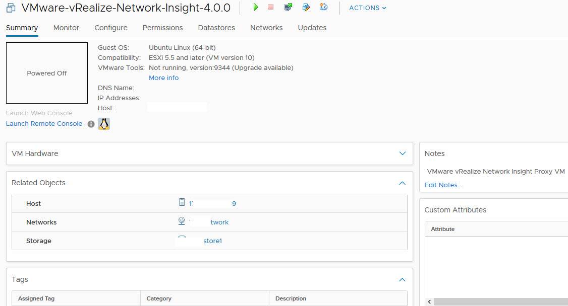Click the Take Snapshot clock icon
Image resolution: width=568 pixels, height=306 pixels.
click(x=323, y=8)
